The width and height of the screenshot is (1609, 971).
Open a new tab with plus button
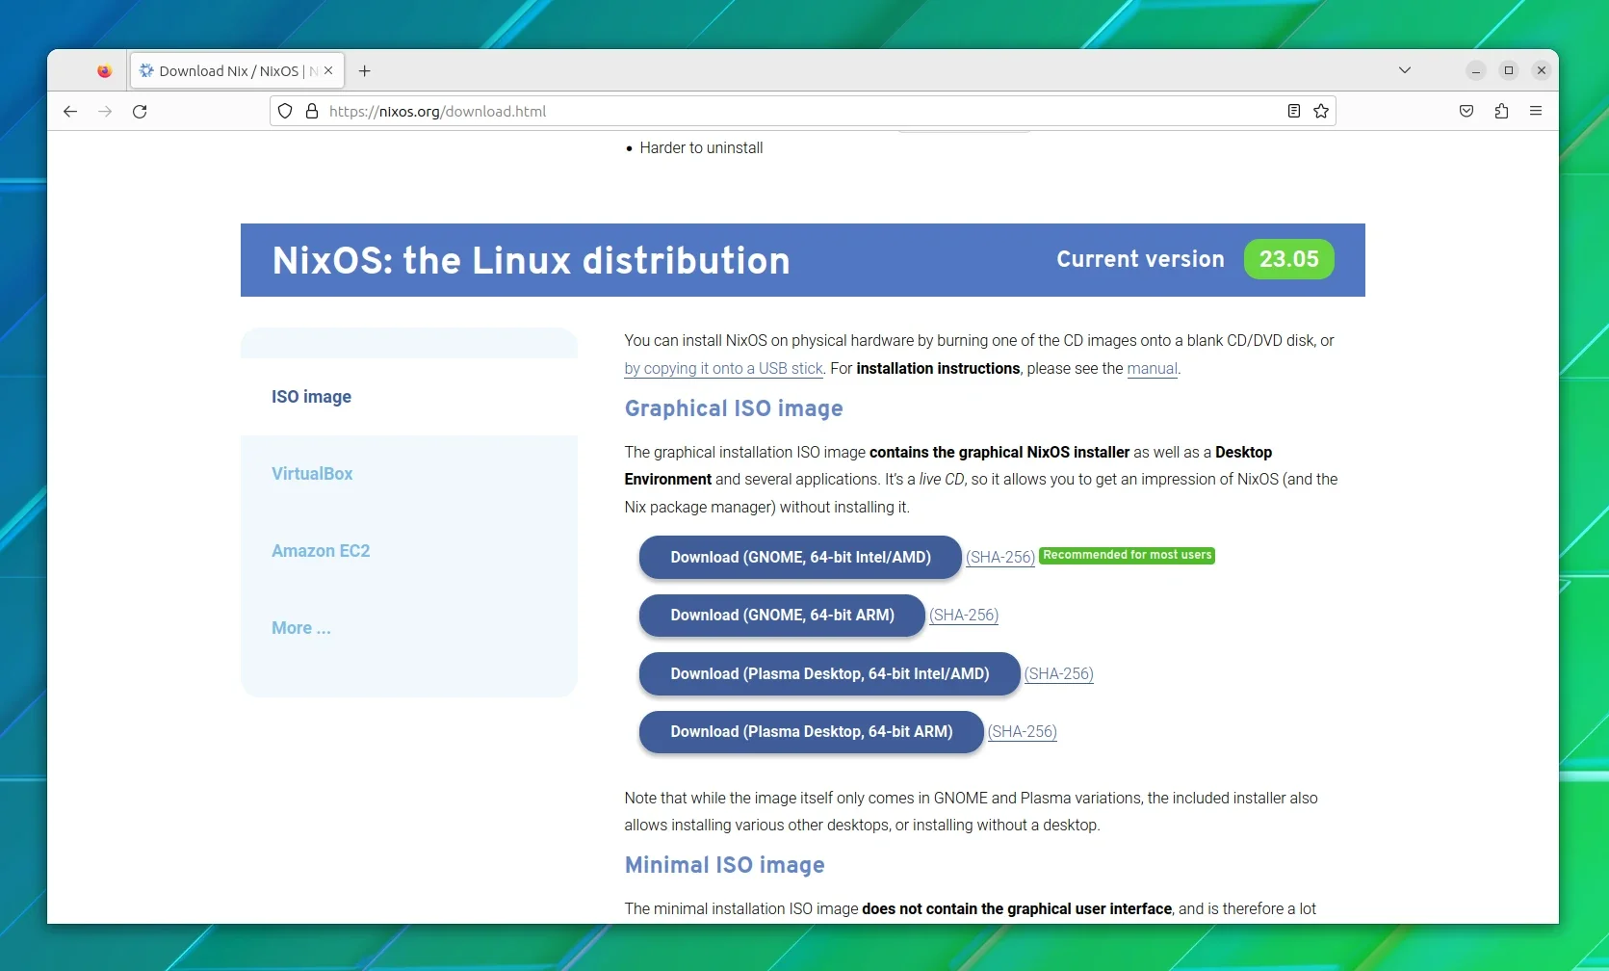(x=365, y=71)
